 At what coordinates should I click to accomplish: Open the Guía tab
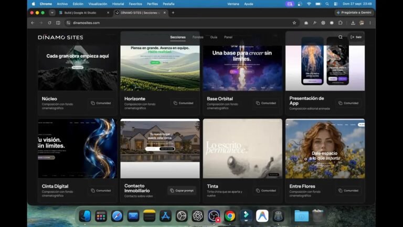214,37
